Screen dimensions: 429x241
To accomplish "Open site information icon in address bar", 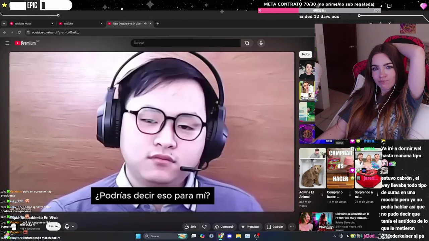I will click(x=28, y=32).
